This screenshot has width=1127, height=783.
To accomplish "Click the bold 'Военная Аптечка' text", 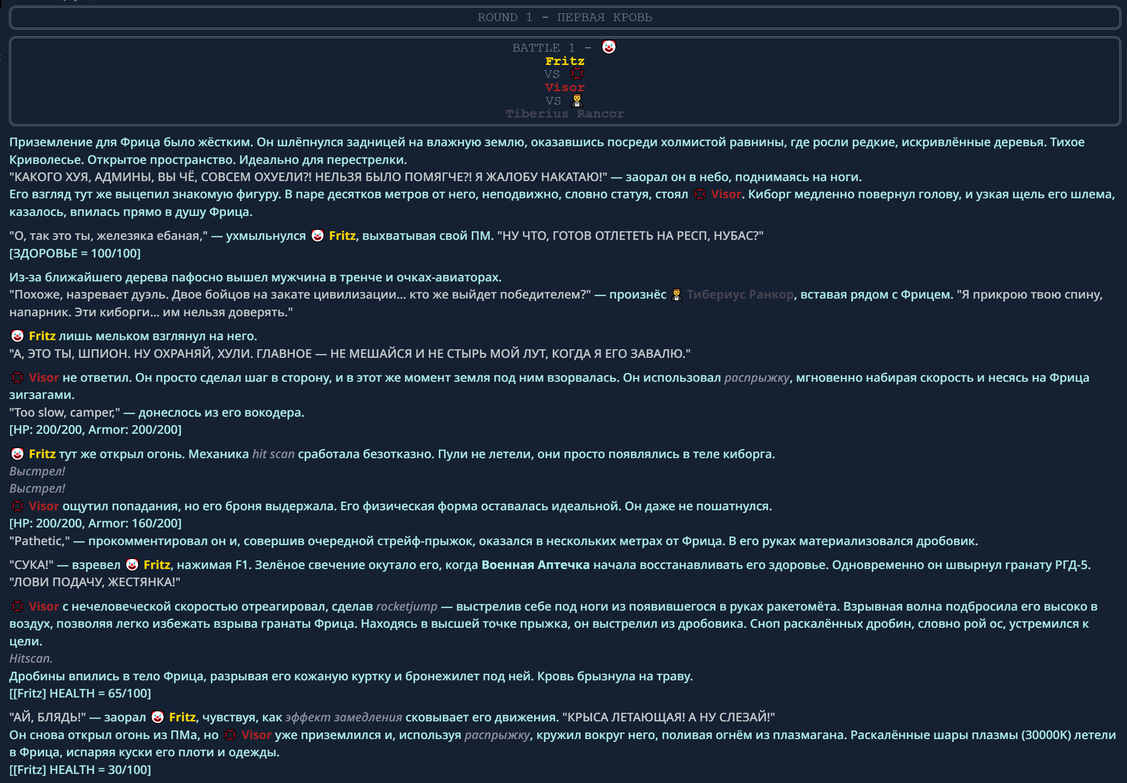I will 535,565.
